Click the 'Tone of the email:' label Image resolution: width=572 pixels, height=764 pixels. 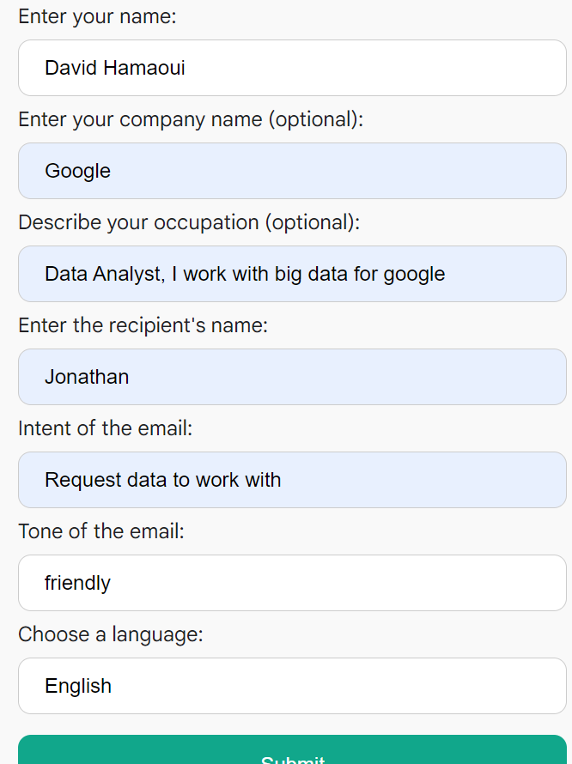coord(101,531)
